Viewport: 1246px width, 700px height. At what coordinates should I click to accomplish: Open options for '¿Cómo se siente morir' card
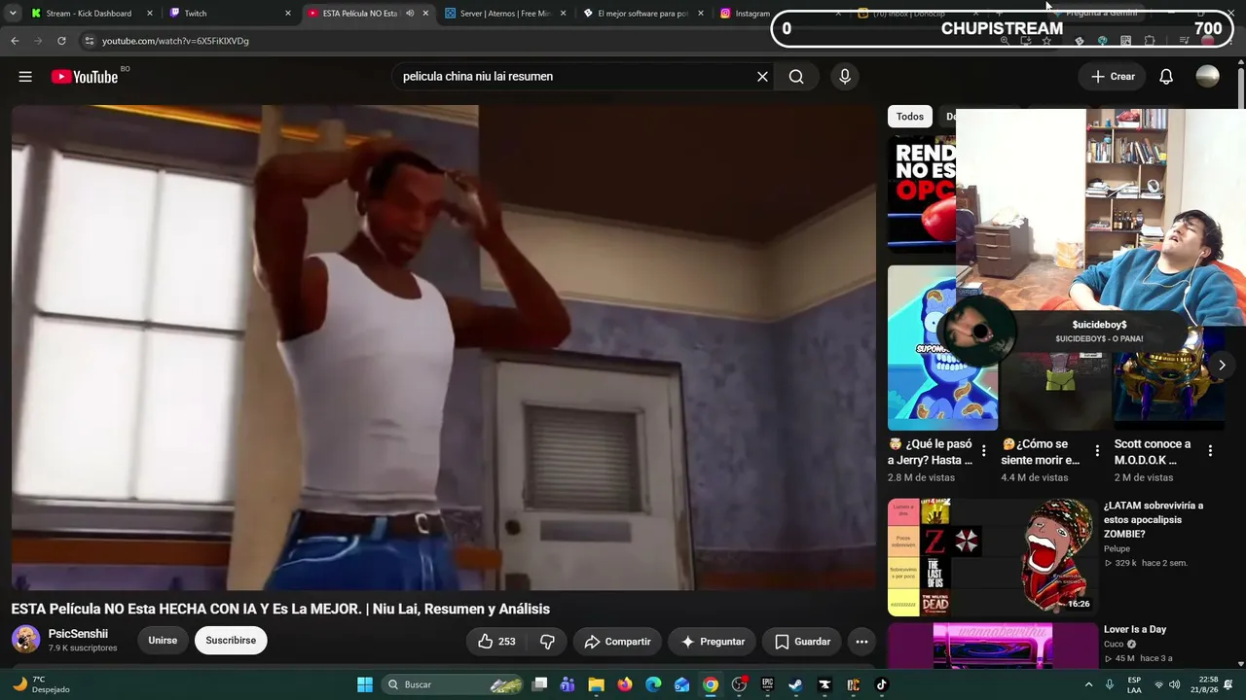tap(1097, 451)
